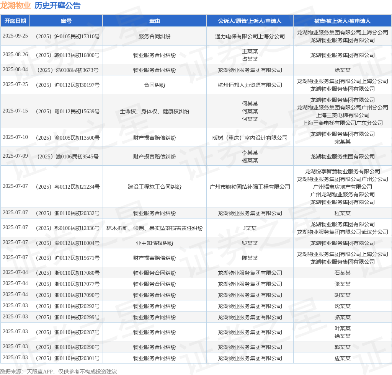Click 林木折断、倾倒、果实坠落损害责任纠纷 cell
This screenshot has width=392, height=375.
coord(155,228)
